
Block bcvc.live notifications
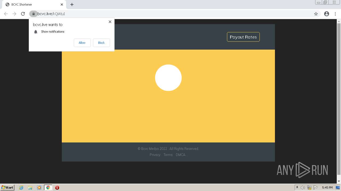coord(101,43)
